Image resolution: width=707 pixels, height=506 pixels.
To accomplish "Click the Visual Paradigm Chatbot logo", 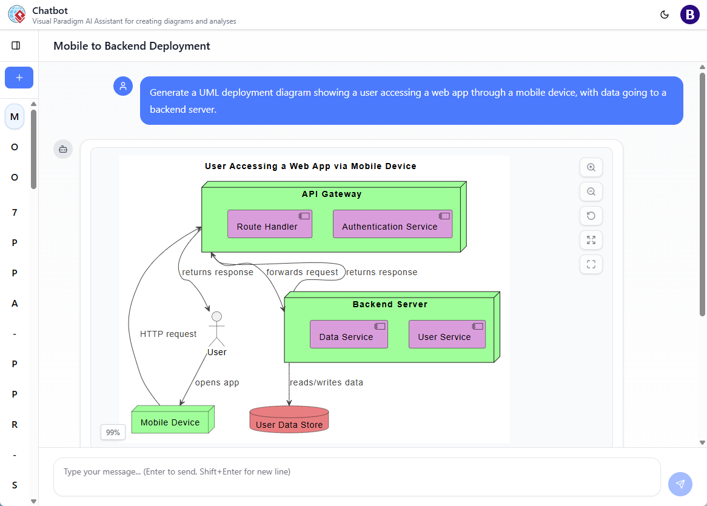I will click(x=18, y=14).
